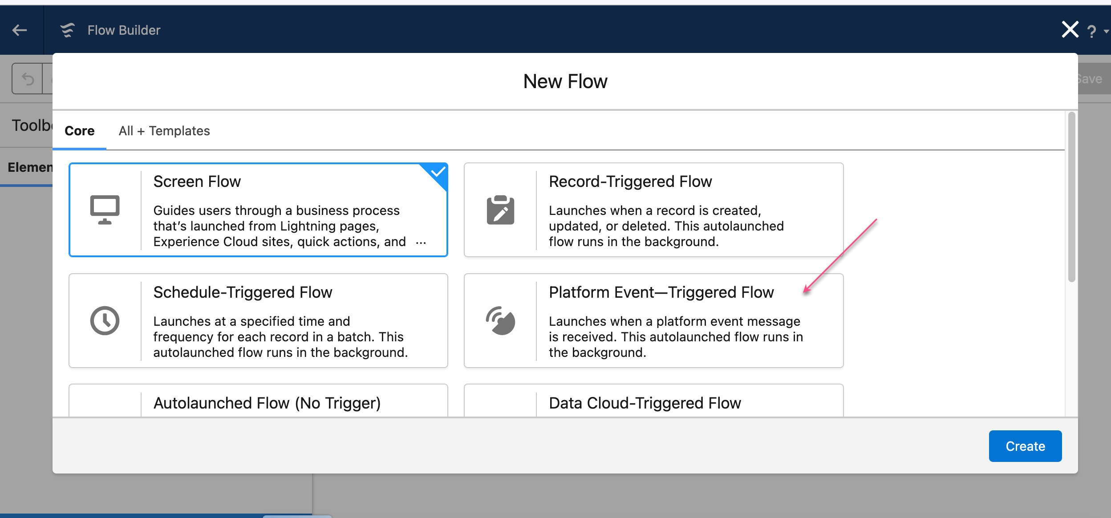Click the dialog vertical scrollbar

[x=1072, y=197]
